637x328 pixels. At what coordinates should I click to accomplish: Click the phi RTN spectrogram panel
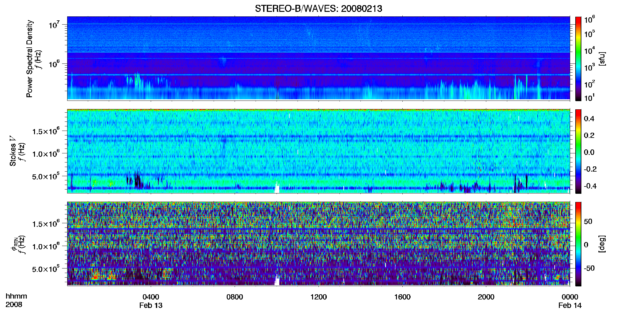click(318, 244)
